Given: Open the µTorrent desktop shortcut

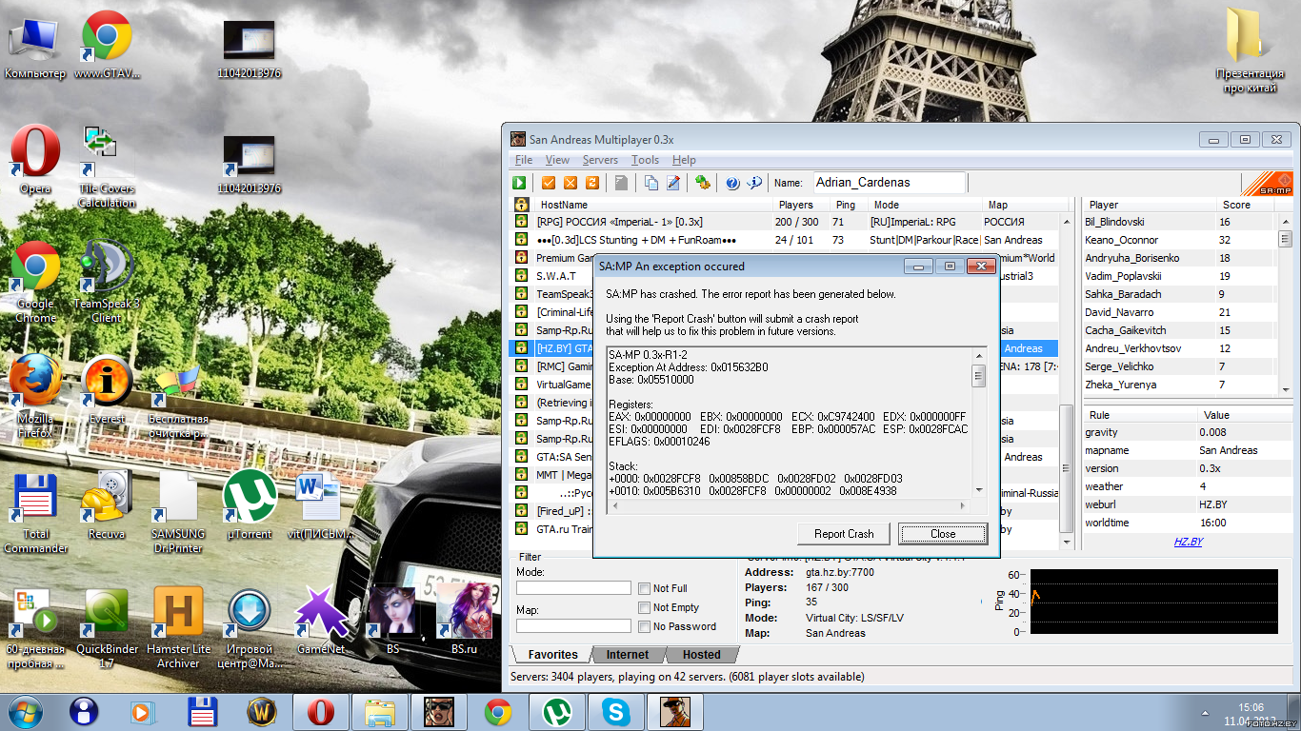Looking at the screenshot, I should [x=250, y=505].
